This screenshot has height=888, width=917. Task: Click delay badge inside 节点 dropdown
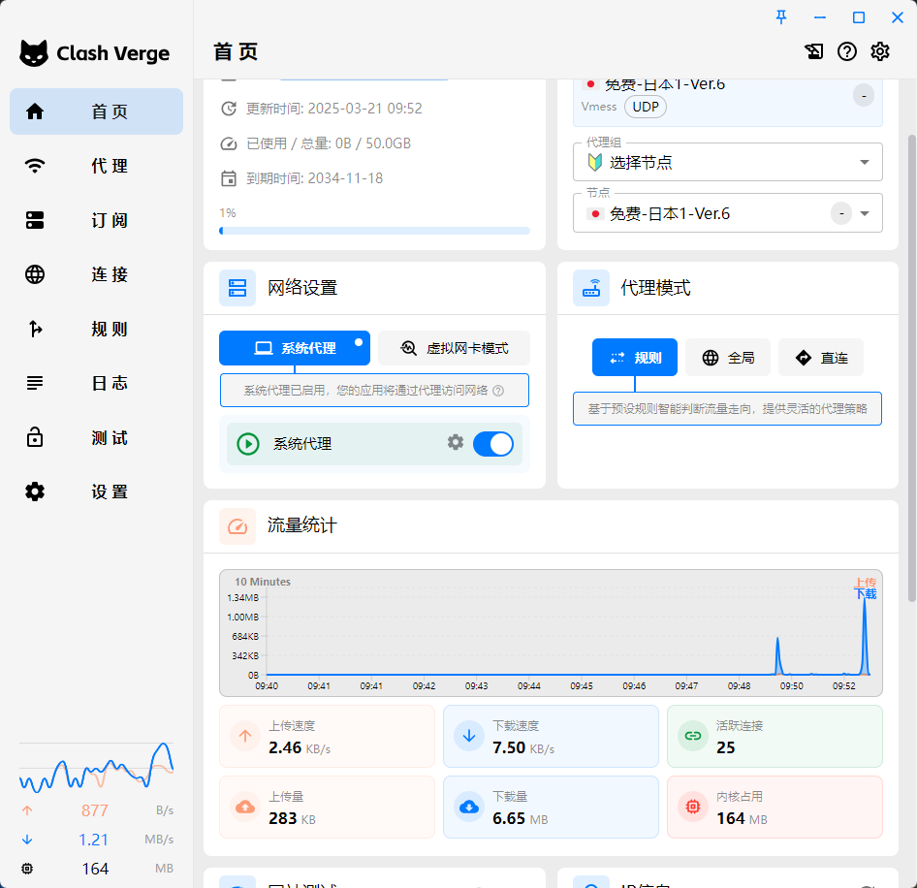(x=841, y=213)
